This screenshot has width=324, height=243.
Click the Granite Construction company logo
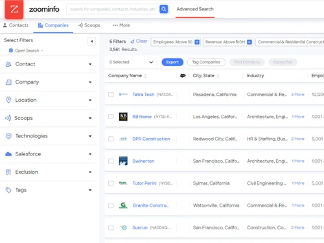click(123, 205)
